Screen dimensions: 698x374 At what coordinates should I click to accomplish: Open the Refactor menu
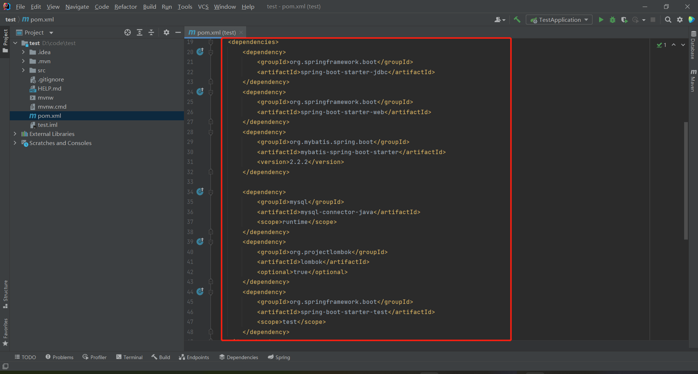point(125,7)
